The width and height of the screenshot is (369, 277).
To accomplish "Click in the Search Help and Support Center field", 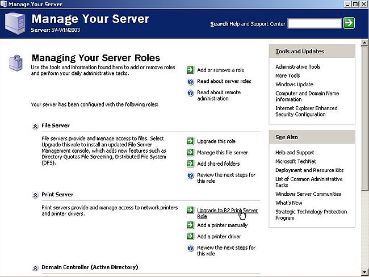I will point(315,23).
